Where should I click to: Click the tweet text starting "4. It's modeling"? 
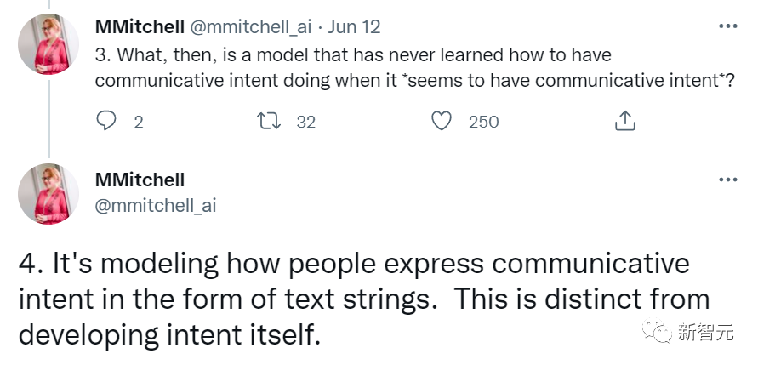point(364,298)
